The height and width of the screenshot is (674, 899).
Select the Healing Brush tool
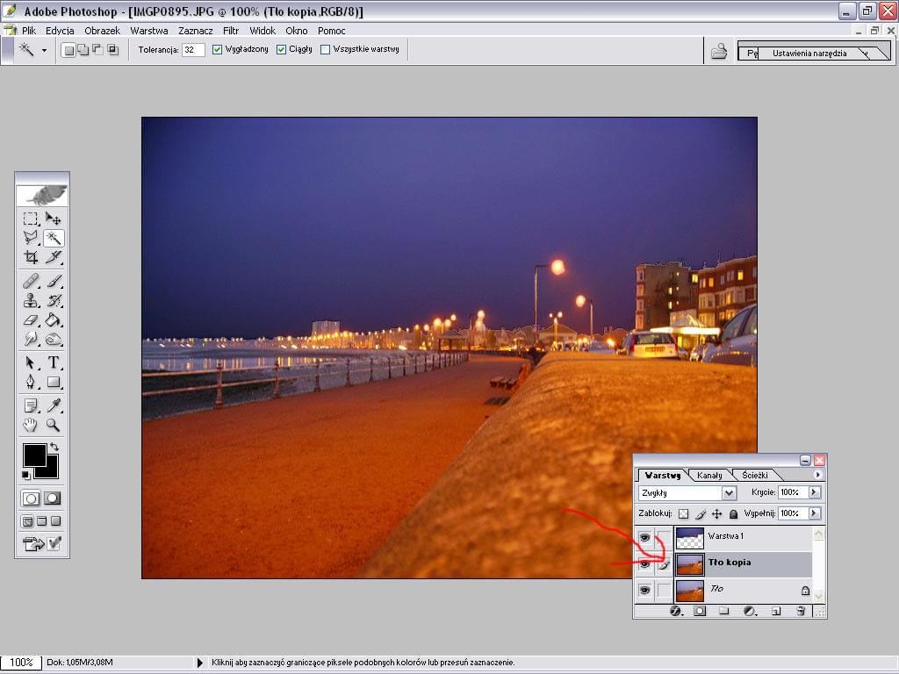click(31, 282)
